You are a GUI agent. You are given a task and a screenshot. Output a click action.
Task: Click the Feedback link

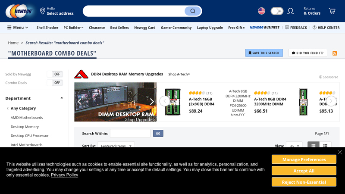296,28
